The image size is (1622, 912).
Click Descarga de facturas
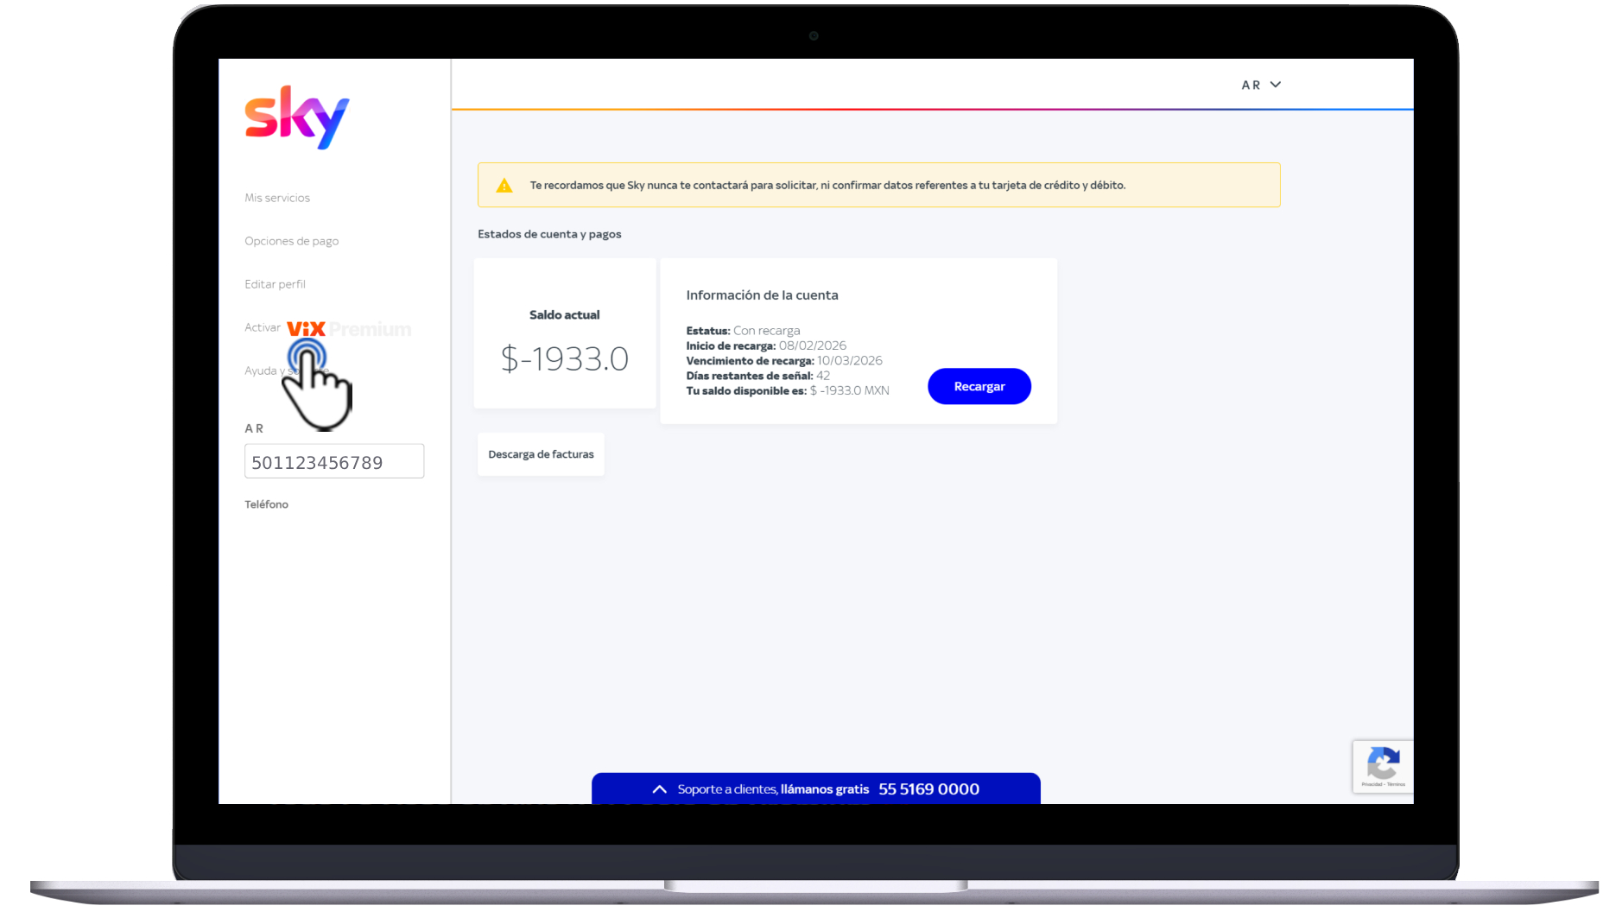541,454
